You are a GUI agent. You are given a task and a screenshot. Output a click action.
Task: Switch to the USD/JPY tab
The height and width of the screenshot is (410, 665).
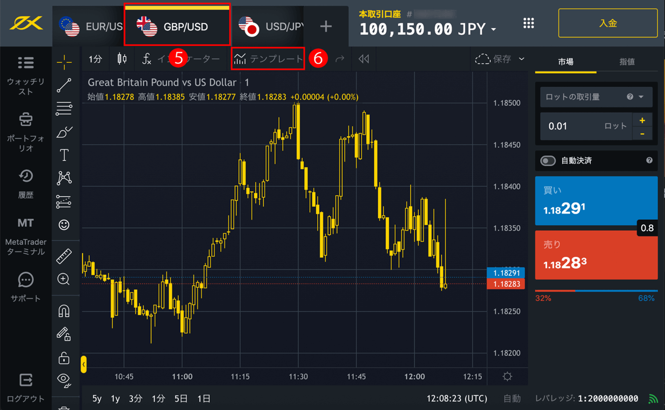point(270,27)
